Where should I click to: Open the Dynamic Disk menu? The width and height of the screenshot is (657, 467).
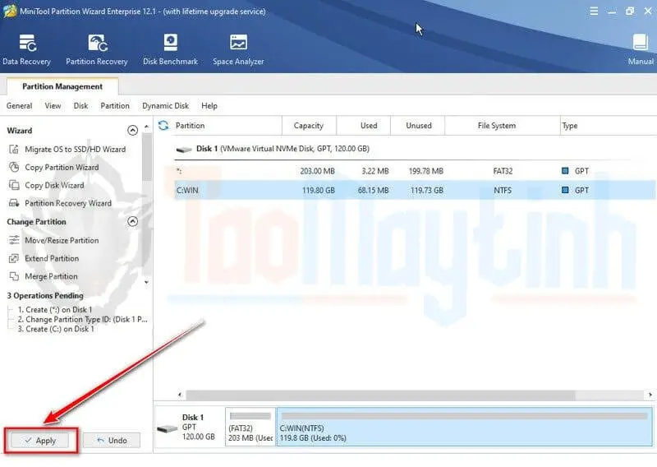pyautogui.click(x=165, y=106)
